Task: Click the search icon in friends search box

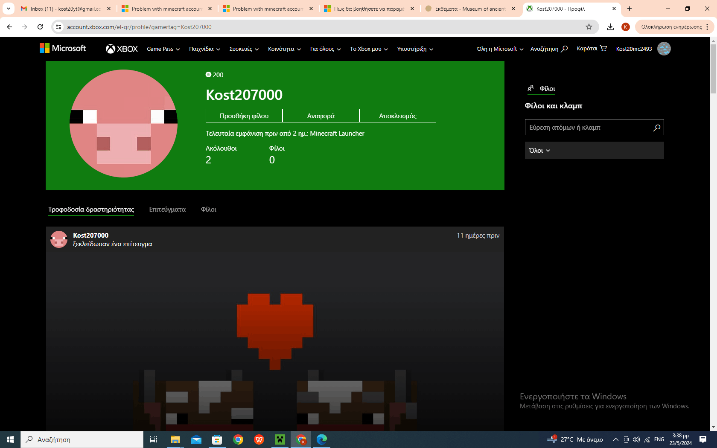Action: pyautogui.click(x=657, y=128)
